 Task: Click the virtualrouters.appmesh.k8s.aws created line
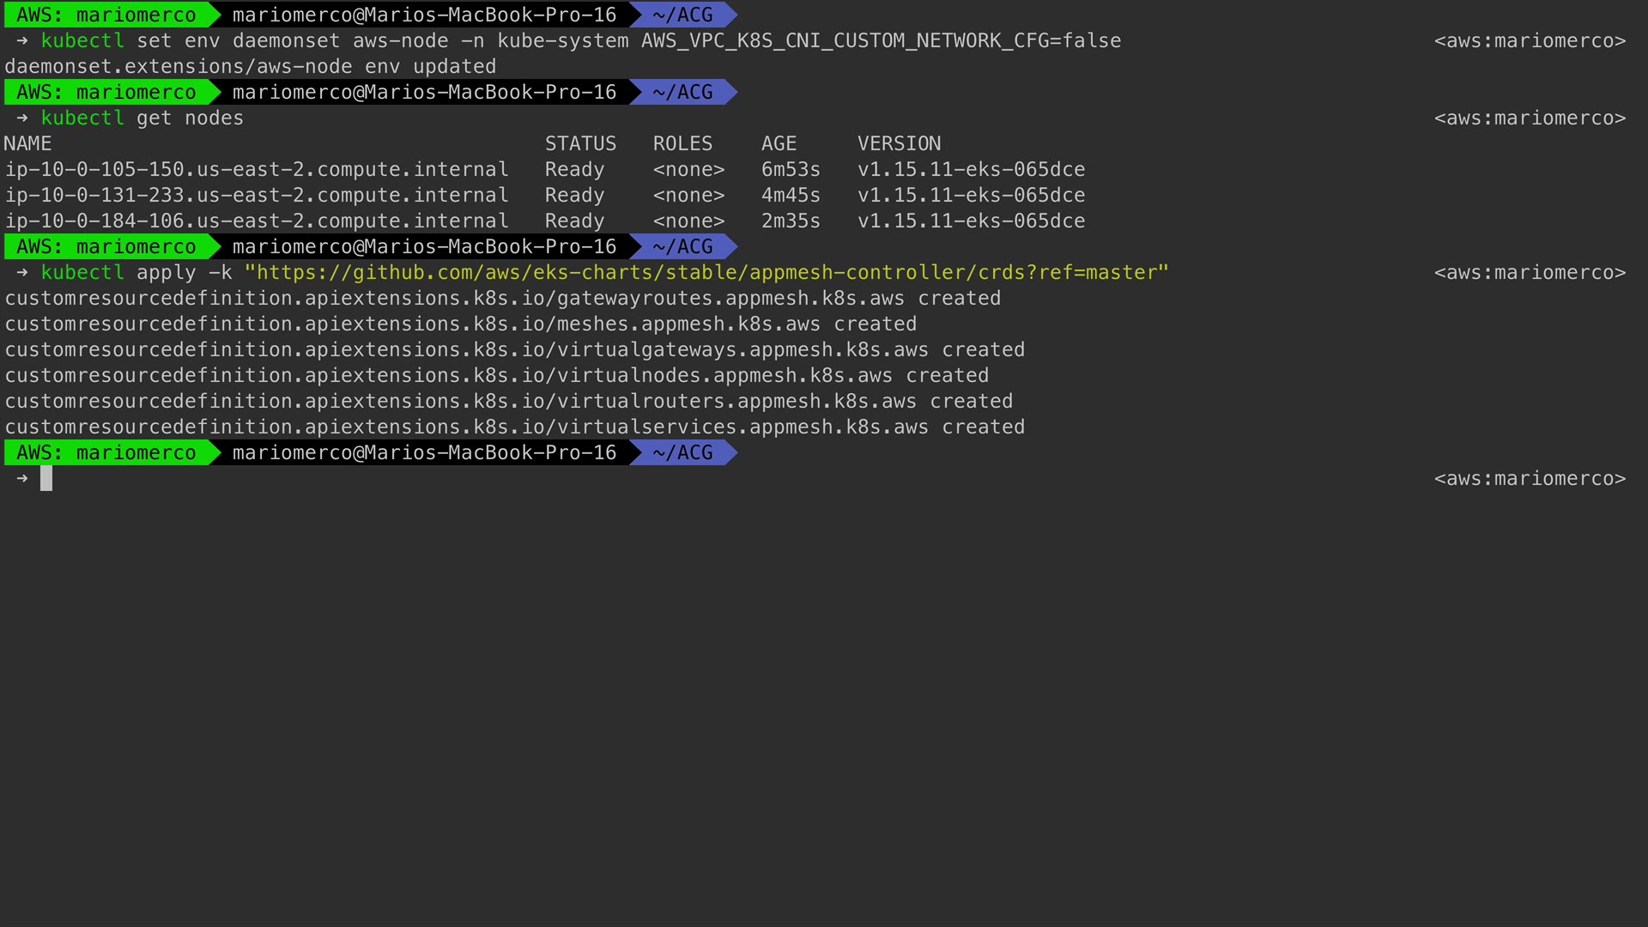click(x=508, y=402)
